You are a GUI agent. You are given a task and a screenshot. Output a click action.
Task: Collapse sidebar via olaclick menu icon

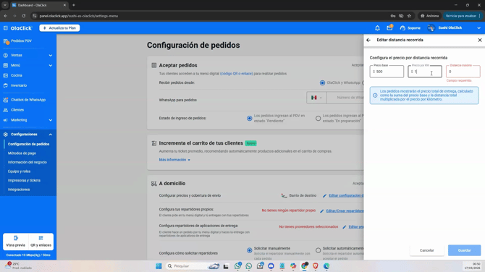pos(6,28)
